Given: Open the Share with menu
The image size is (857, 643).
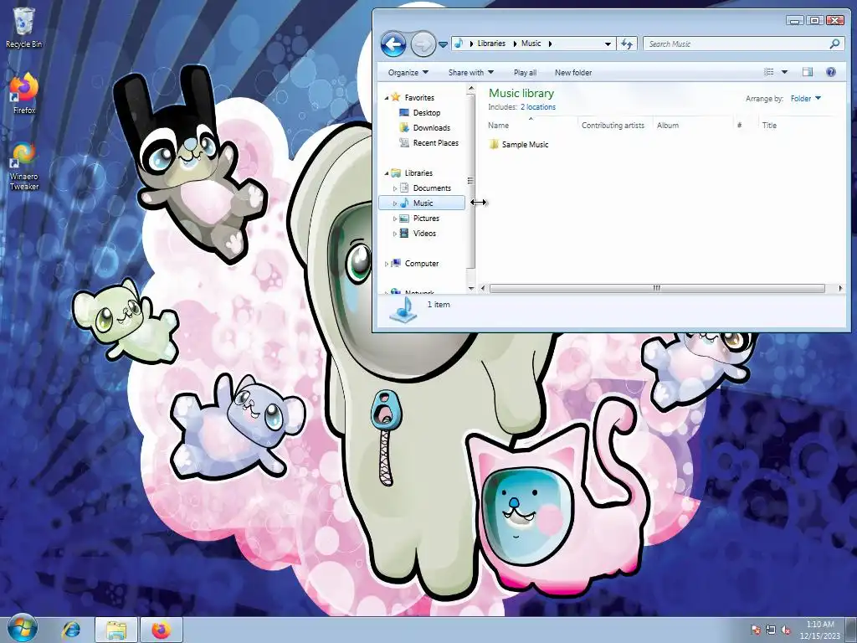Looking at the screenshot, I should (470, 72).
